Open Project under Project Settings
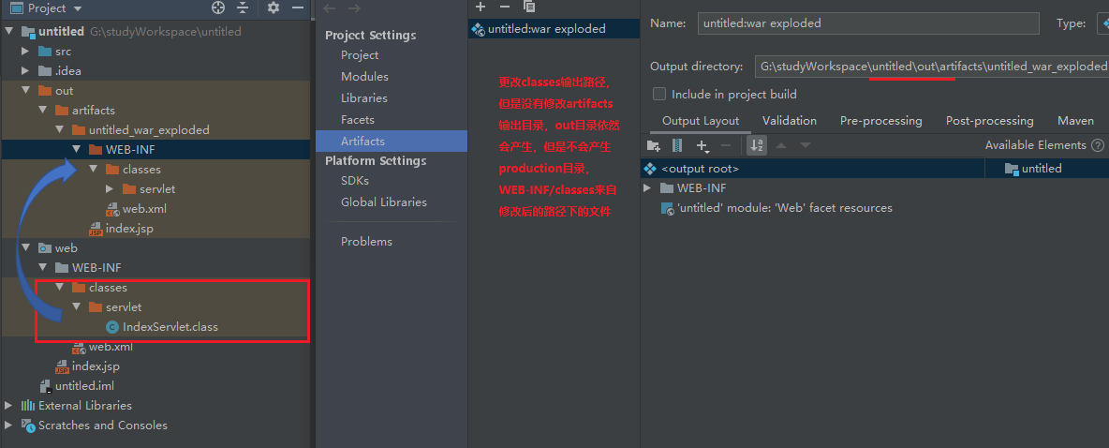 coord(360,55)
